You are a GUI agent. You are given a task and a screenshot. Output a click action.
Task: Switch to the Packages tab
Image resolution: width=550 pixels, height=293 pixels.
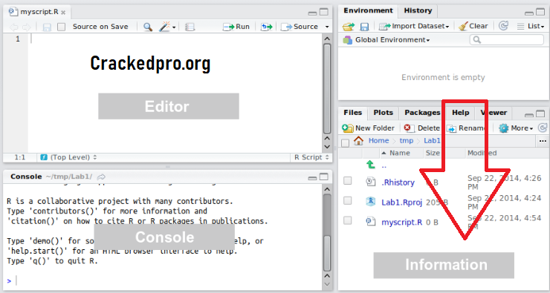click(422, 113)
